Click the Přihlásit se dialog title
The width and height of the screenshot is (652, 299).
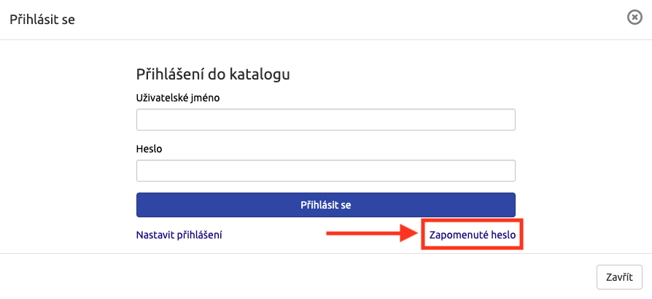[42, 19]
